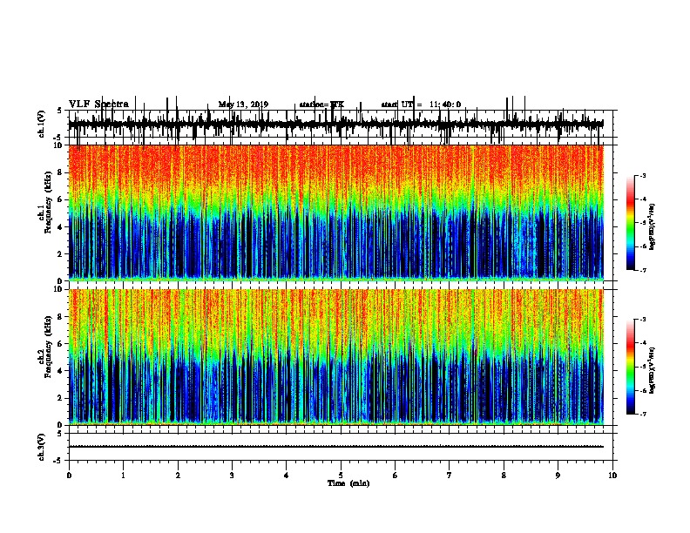Click the flat ch.3 voltage trace line
This screenshot has width=690, height=533.
click(336, 447)
